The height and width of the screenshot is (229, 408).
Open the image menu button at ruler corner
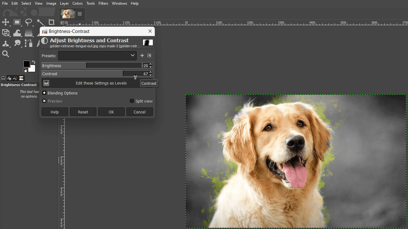[x=62, y=23]
